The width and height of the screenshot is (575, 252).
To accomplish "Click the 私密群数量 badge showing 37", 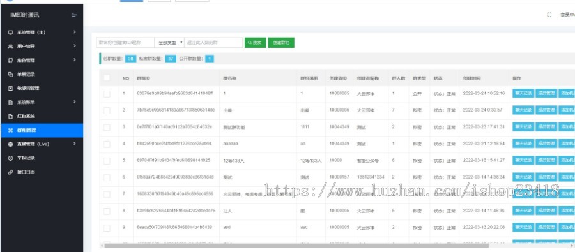I will (171, 59).
